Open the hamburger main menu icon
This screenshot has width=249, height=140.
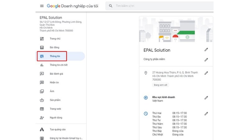(x=42, y=6)
